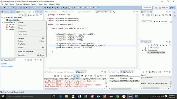
Task: Open Outline view menu dropdown
Action: click(170, 45)
